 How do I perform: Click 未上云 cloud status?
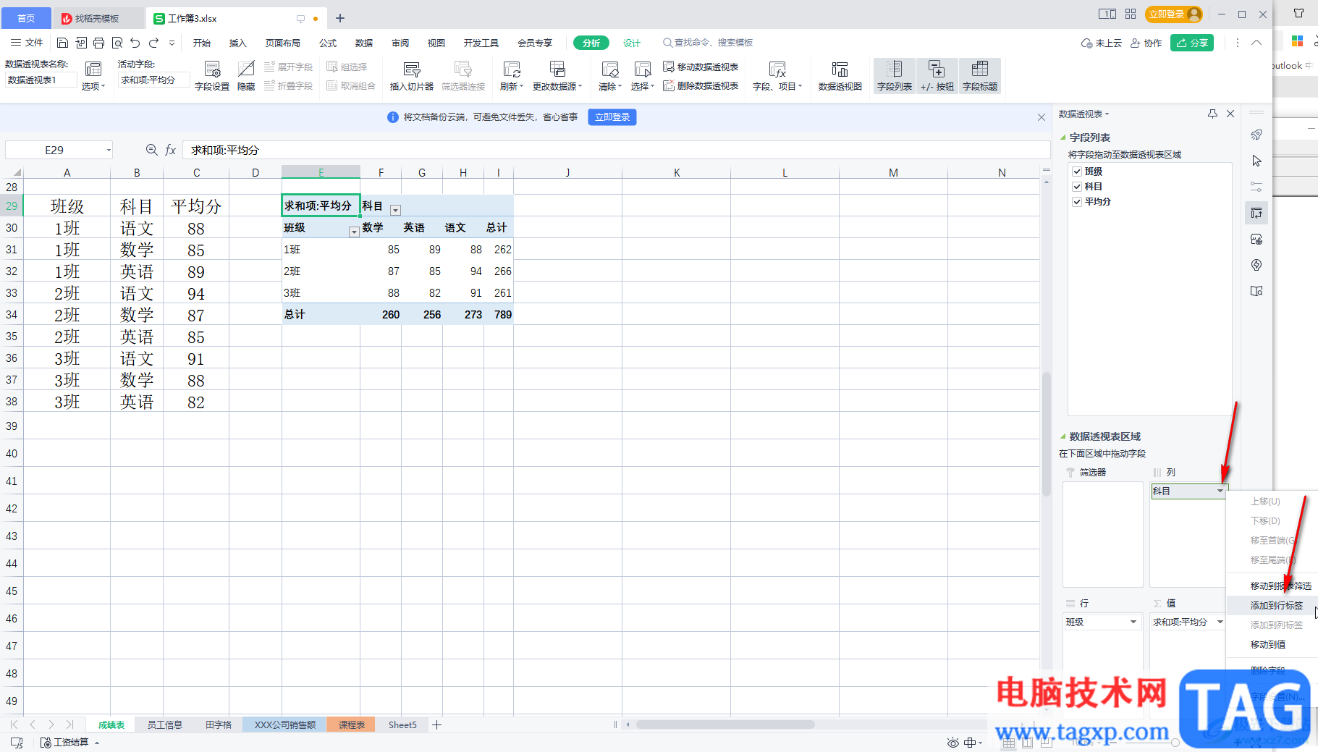click(1102, 43)
